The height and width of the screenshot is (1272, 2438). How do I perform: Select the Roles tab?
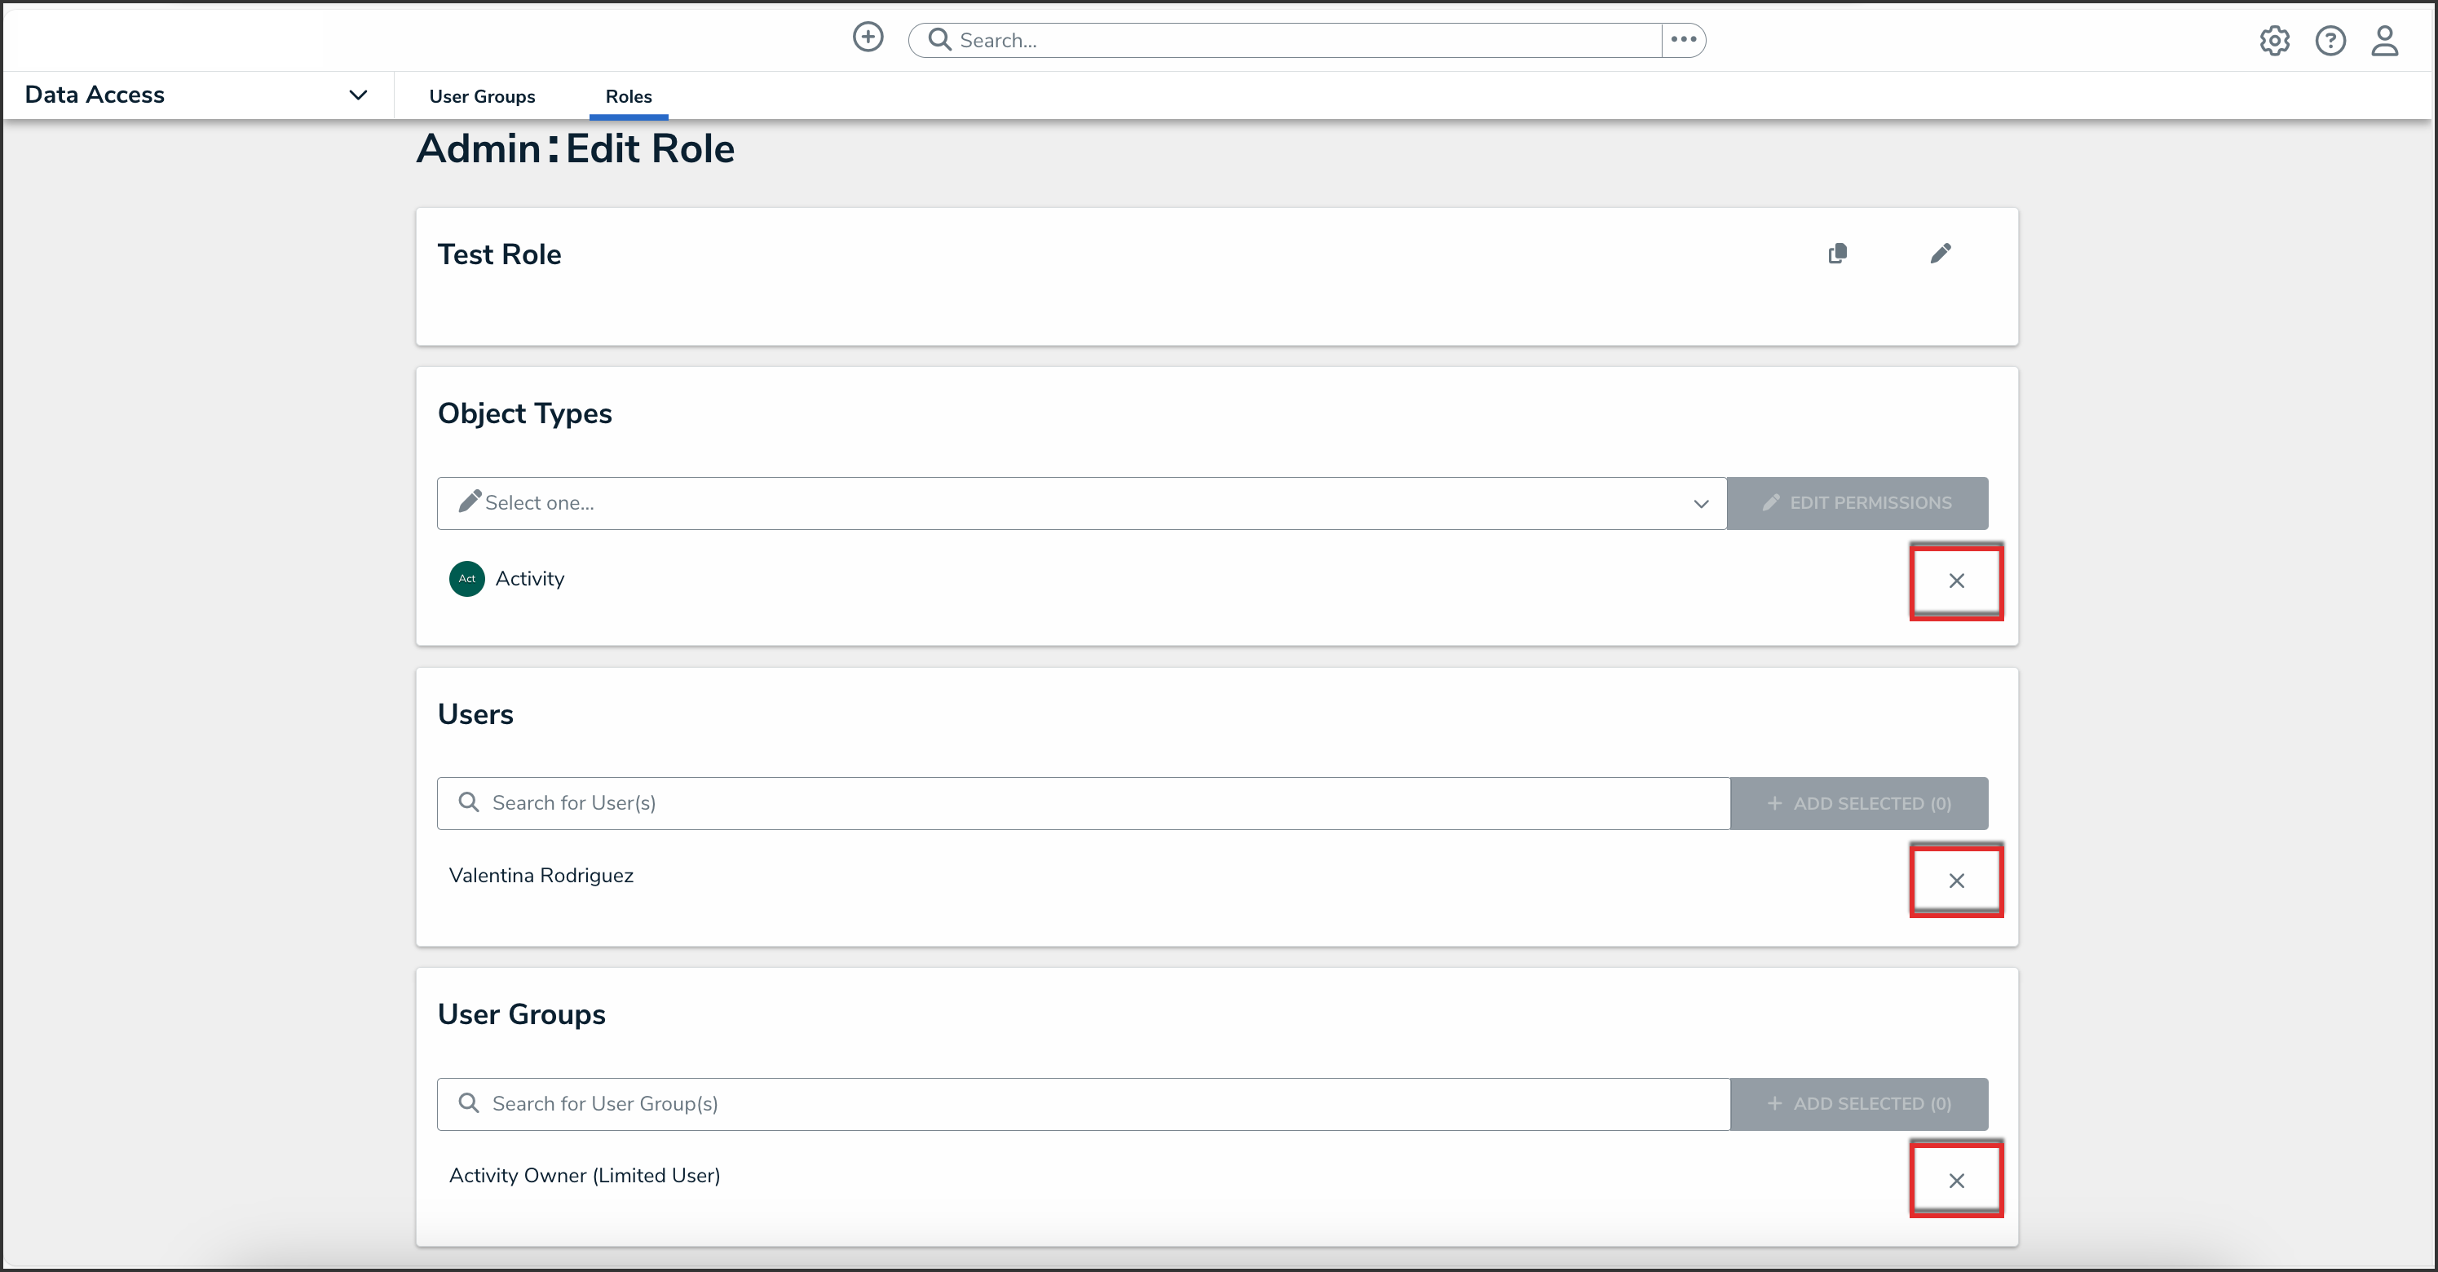[x=629, y=96]
